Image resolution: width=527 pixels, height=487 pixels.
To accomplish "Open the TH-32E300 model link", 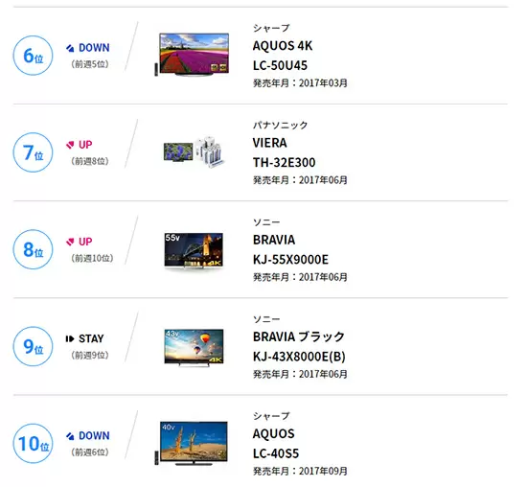I will tap(284, 162).
